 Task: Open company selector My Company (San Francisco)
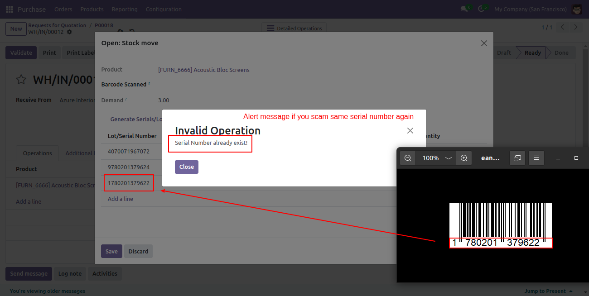tap(531, 9)
